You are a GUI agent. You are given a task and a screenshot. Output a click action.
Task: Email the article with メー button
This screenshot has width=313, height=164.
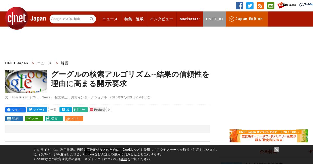click(x=34, y=119)
